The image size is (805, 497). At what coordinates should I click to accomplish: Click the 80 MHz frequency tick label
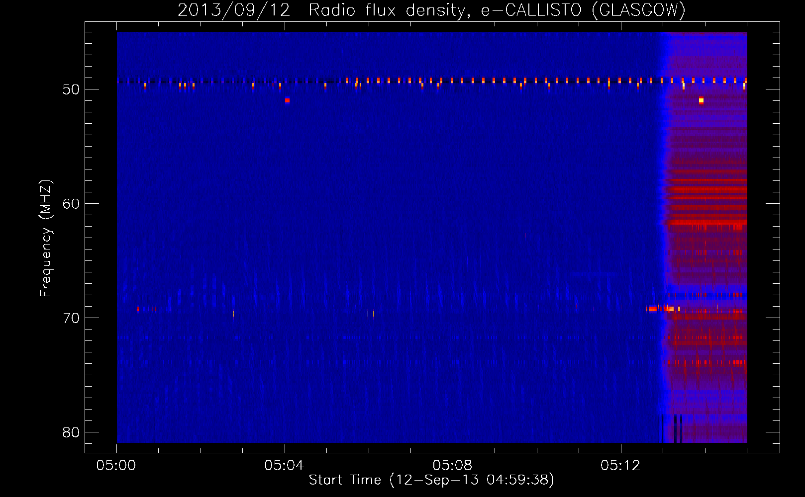pos(71,432)
